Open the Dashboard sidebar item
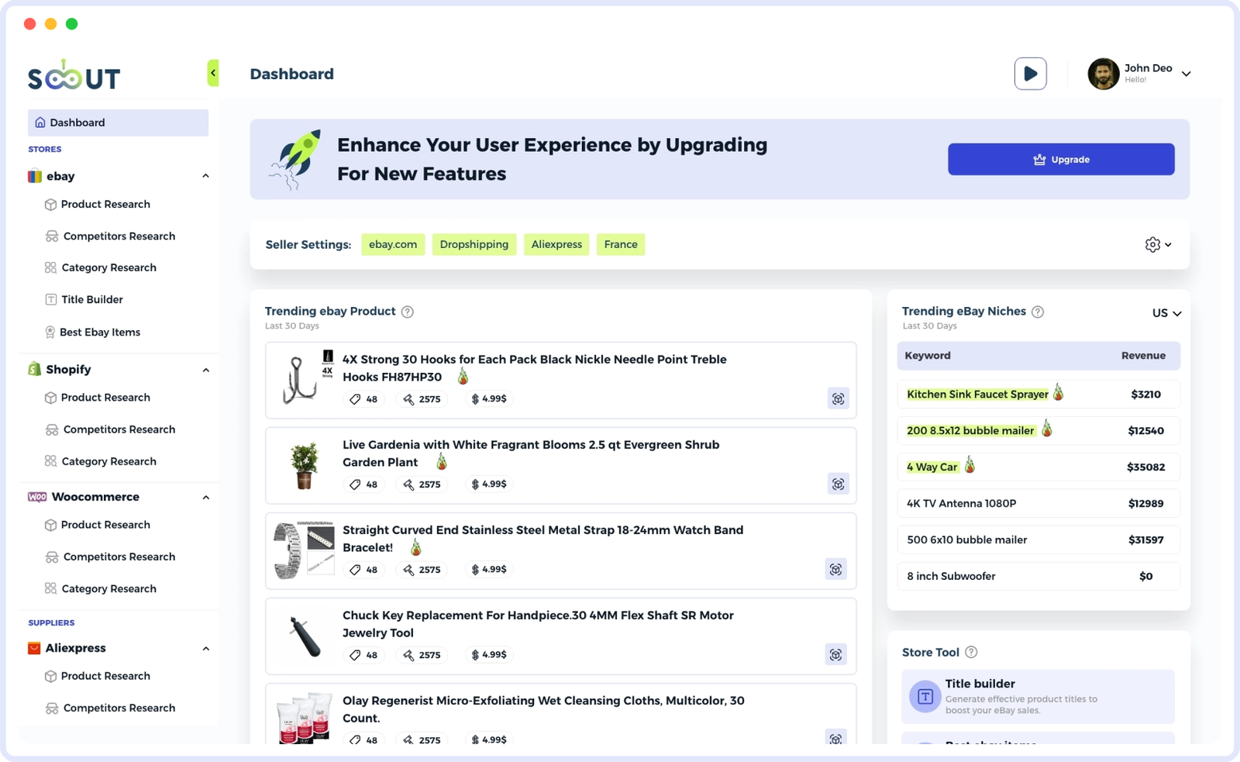This screenshot has height=762, width=1240. point(118,122)
